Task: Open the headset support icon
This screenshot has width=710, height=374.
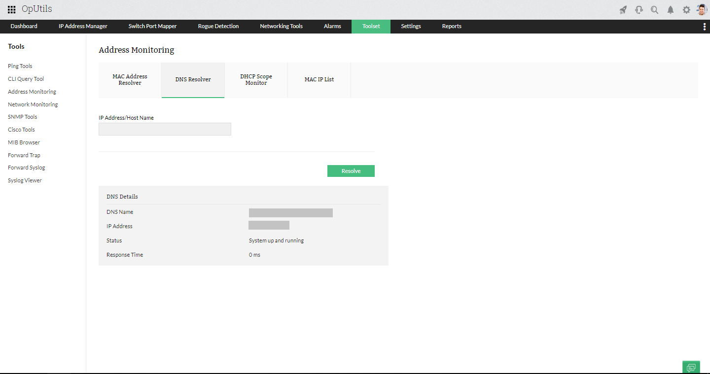Action: 639,10
